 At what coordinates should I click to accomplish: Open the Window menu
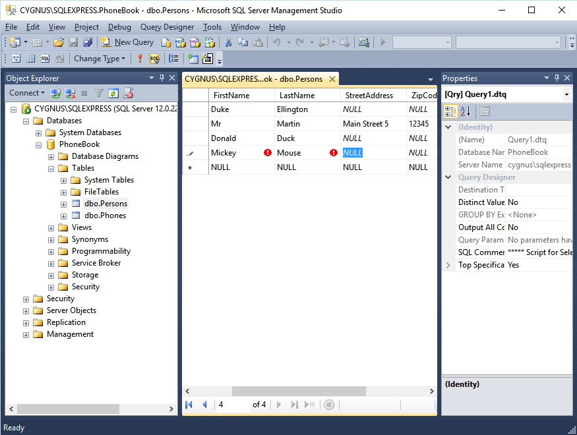click(x=245, y=27)
